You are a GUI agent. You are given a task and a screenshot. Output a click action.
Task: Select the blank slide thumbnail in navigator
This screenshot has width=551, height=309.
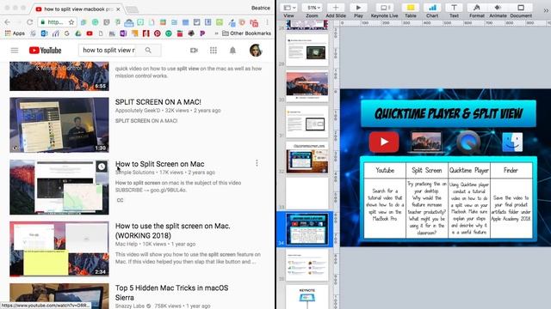coord(307,193)
